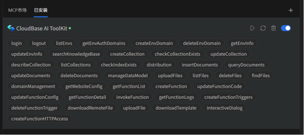Click the domainManagement chip
This screenshot has width=304, height=135.
click(x=33, y=86)
